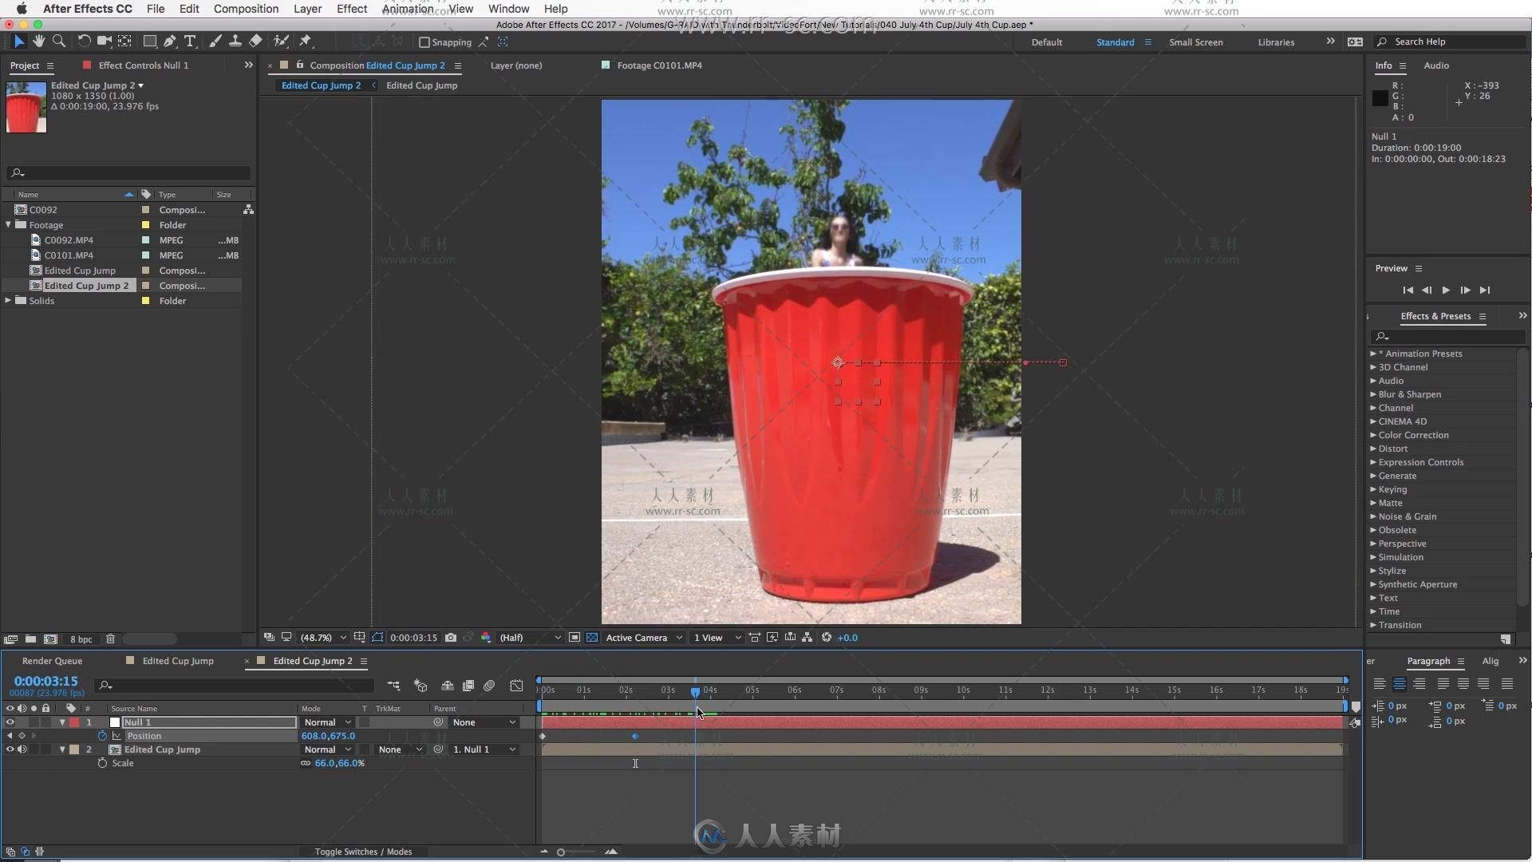This screenshot has height=862, width=1532.
Task: Click the Hand tool in toolbar
Action: click(39, 41)
